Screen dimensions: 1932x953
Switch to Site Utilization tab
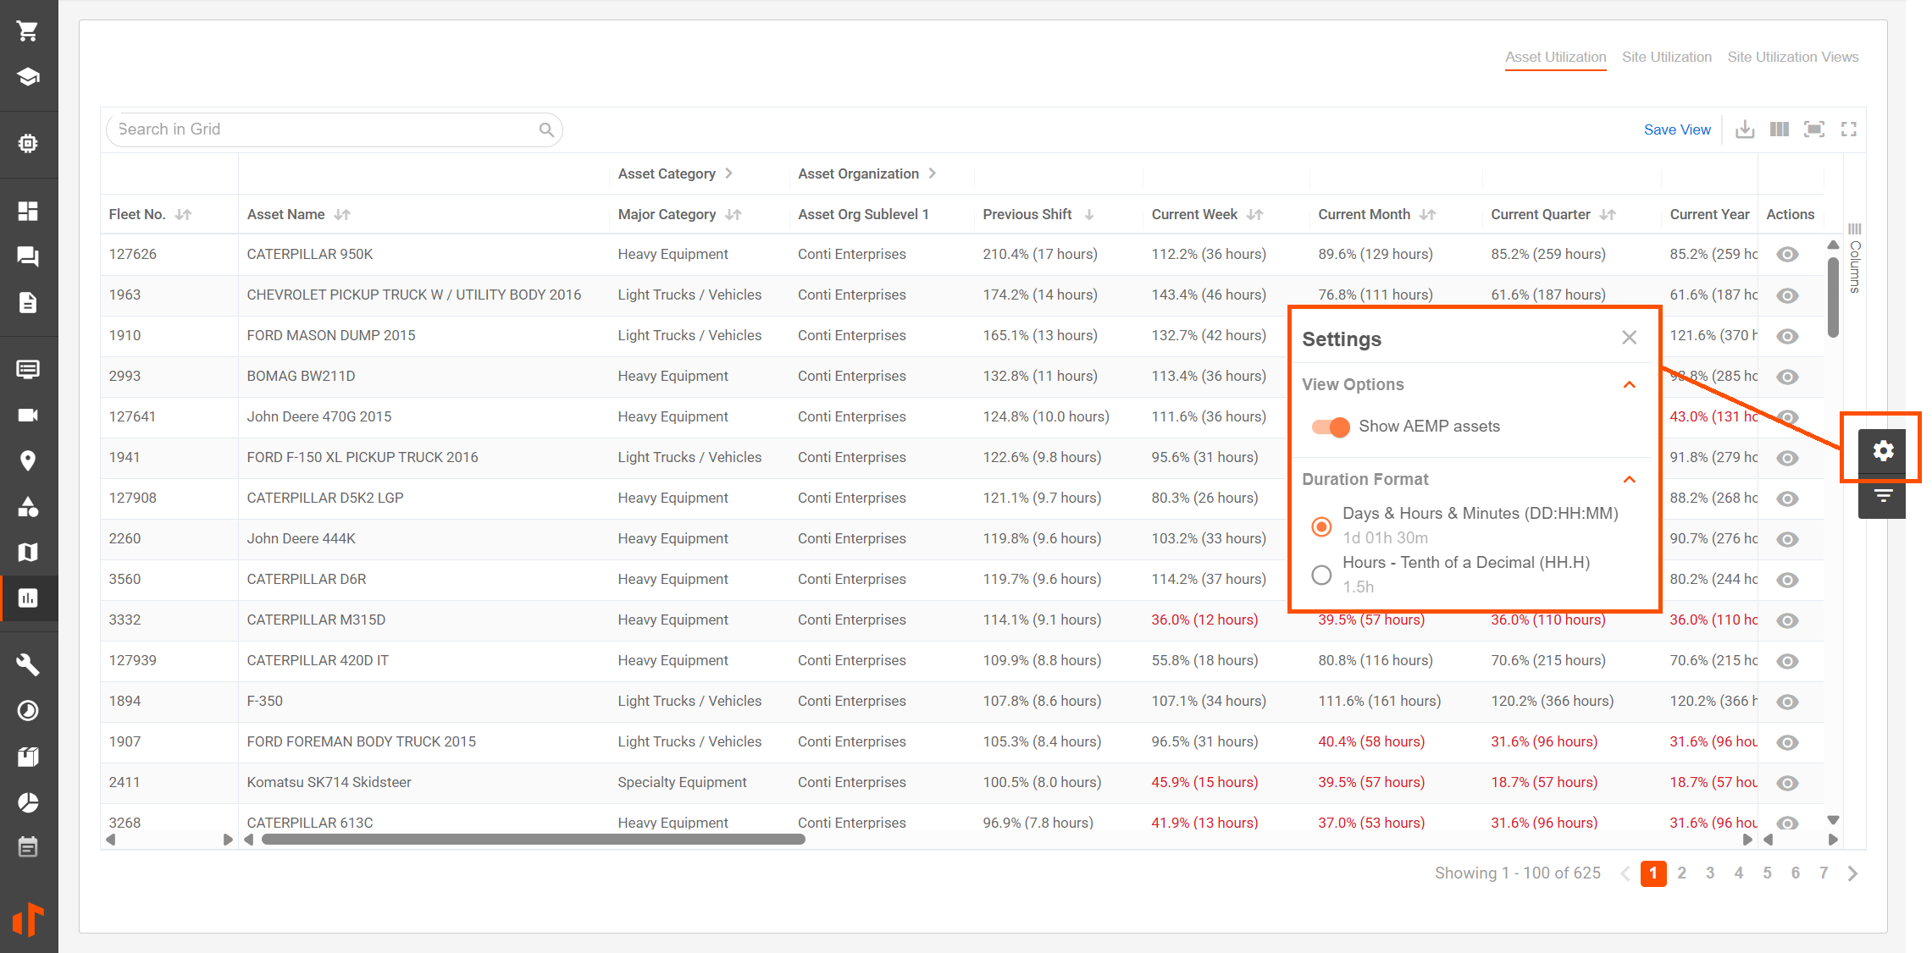tap(1666, 57)
